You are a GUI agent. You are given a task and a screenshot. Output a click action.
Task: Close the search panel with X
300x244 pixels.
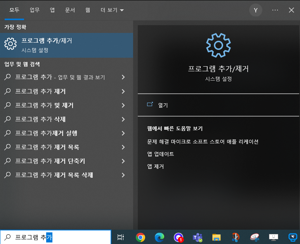291,10
